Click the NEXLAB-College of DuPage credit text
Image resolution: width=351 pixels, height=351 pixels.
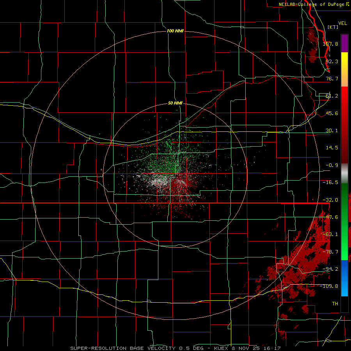(x=314, y=4)
